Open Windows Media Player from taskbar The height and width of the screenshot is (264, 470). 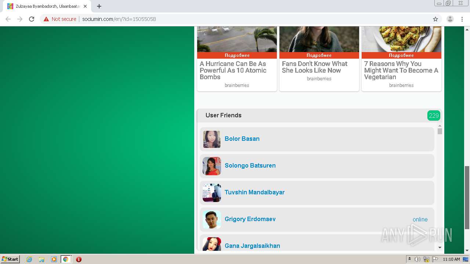pyautogui.click(x=54, y=259)
